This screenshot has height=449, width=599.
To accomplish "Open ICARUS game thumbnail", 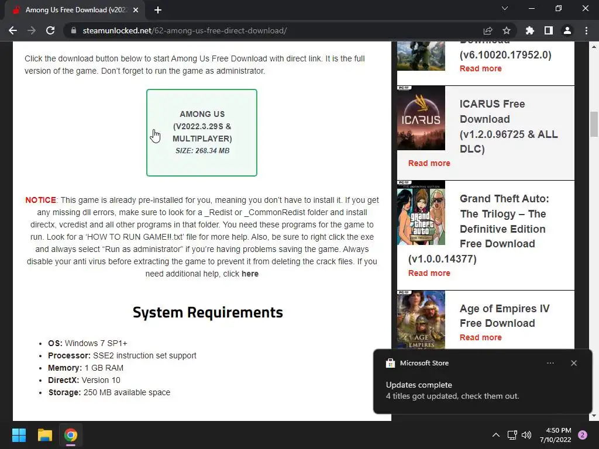I will click(421, 118).
